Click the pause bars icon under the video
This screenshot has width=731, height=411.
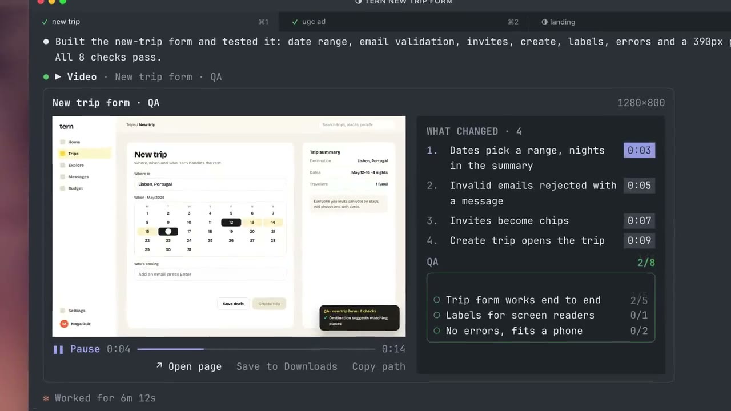(x=58, y=349)
